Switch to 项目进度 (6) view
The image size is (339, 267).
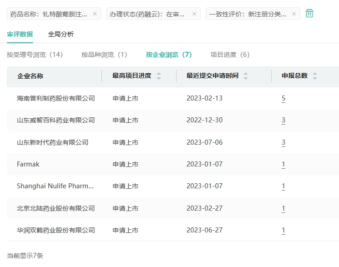coord(230,55)
